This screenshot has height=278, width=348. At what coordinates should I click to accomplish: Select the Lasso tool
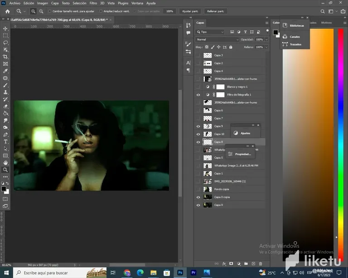pos(5,43)
